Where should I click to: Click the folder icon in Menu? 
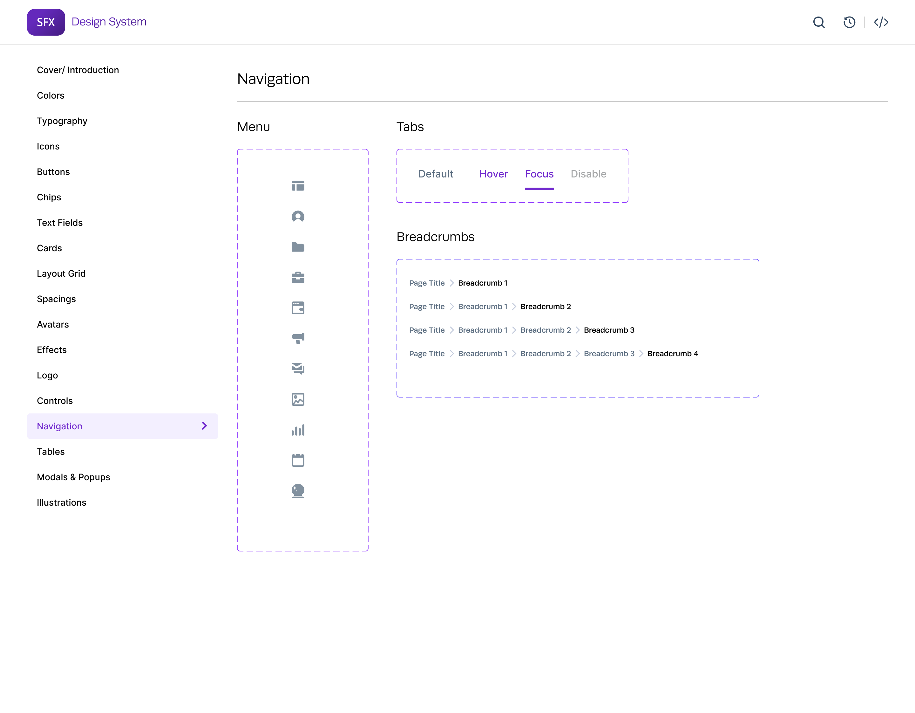pos(298,247)
